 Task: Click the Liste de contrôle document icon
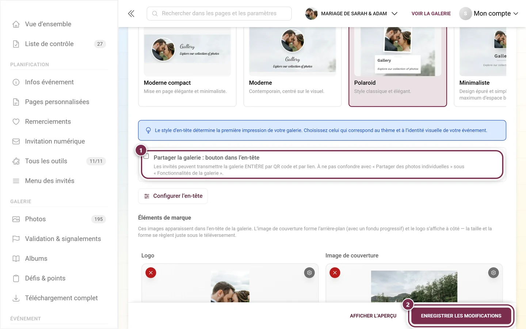click(x=16, y=44)
